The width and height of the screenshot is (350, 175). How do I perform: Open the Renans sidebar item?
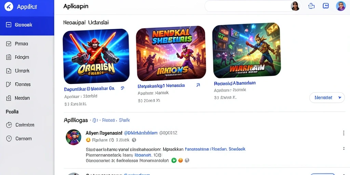click(23, 84)
